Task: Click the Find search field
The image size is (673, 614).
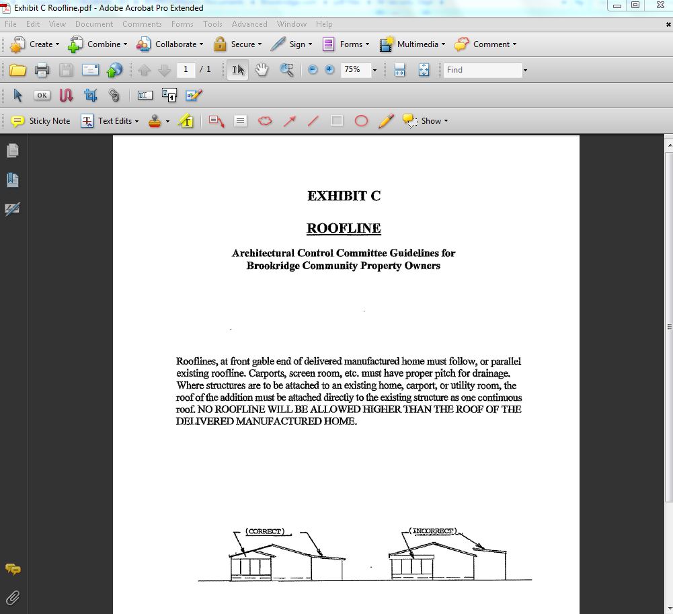Action: (483, 69)
